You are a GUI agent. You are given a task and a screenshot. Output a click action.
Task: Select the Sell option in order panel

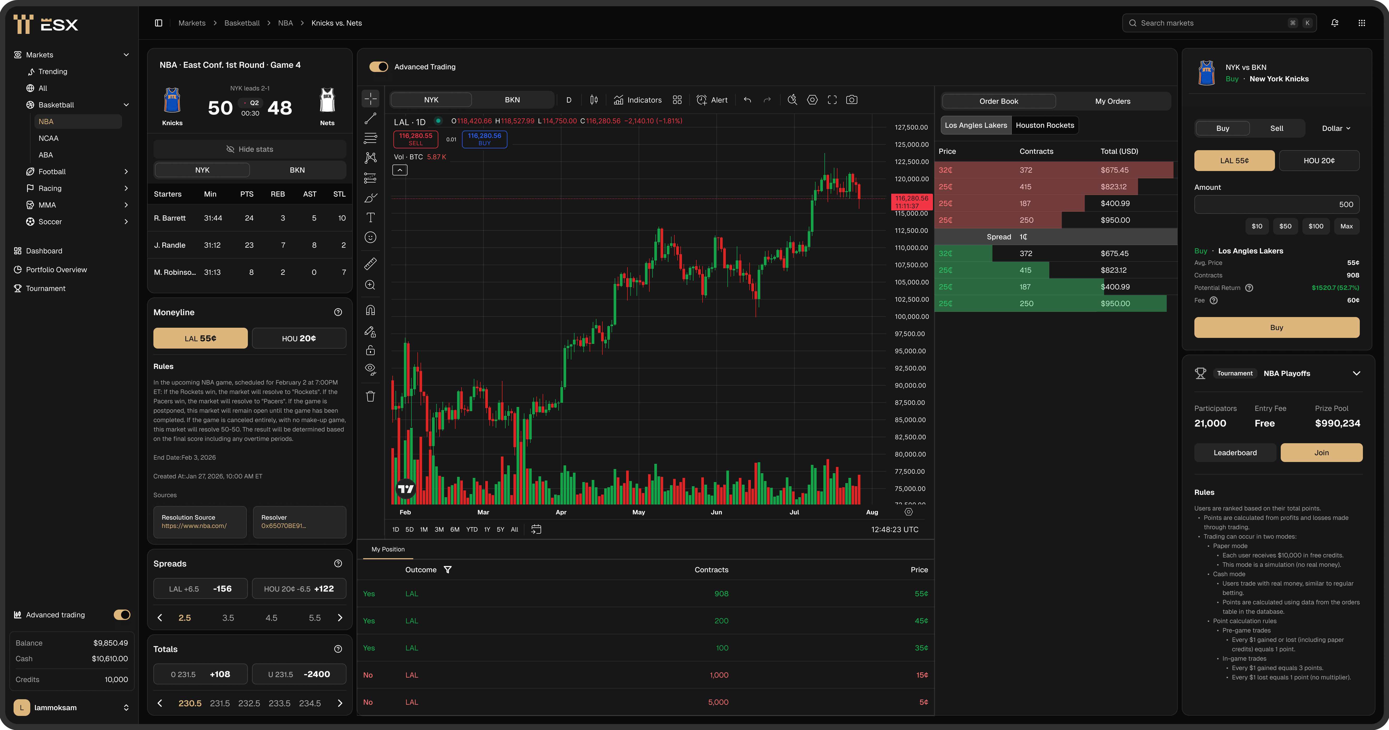tap(1276, 128)
